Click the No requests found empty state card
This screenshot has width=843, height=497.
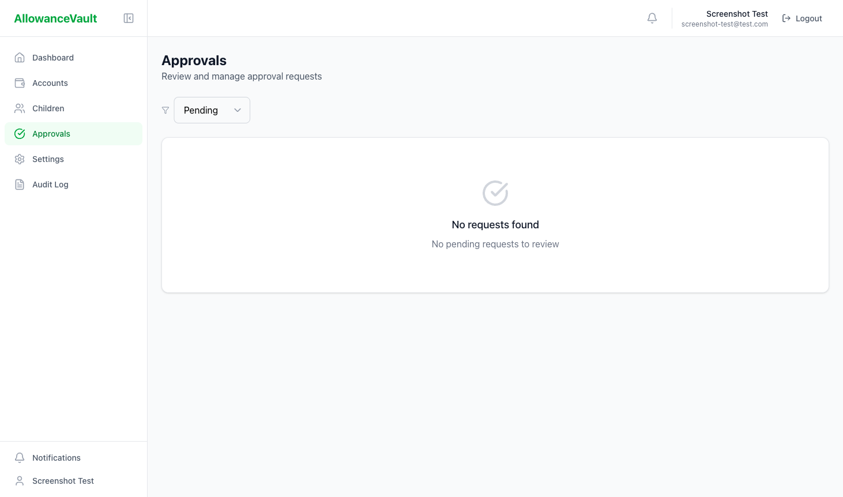pos(495,215)
